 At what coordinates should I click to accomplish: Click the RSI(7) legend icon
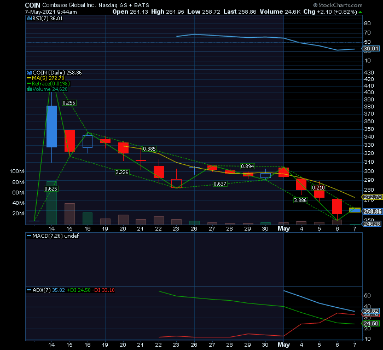(x=29, y=18)
